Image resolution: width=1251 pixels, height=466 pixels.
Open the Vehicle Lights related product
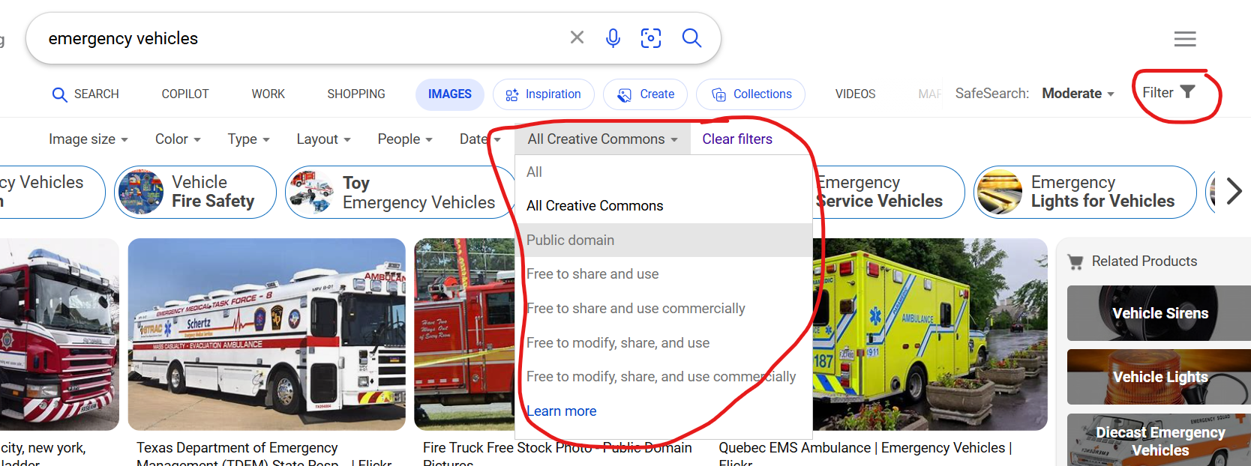click(1159, 377)
